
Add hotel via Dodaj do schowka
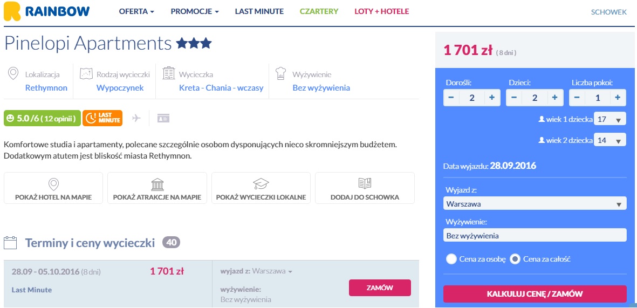pyautogui.click(x=365, y=188)
